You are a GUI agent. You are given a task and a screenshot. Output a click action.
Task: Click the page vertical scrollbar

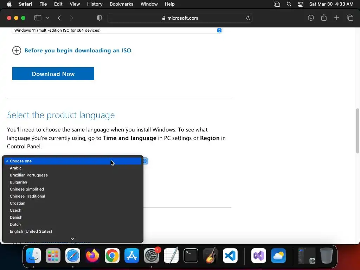[x=358, y=131]
